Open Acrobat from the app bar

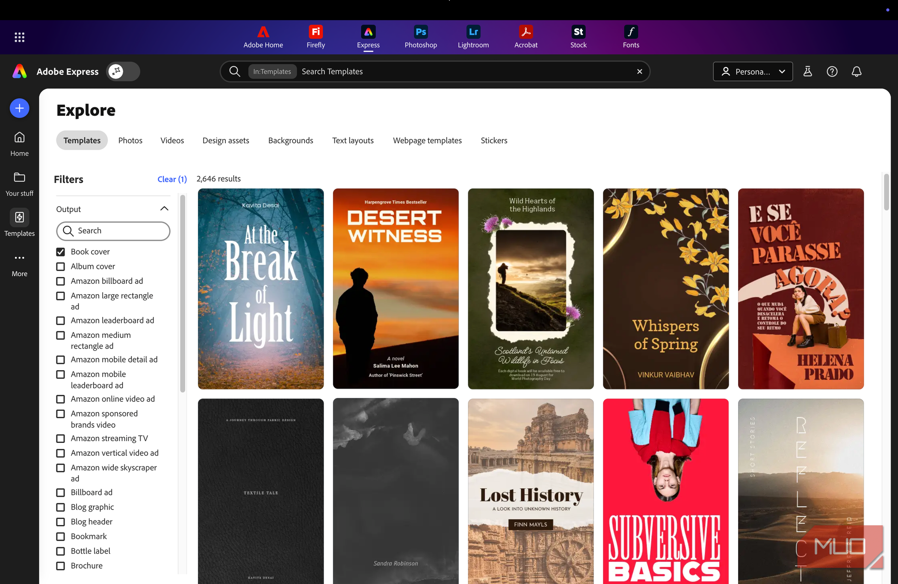pos(526,37)
